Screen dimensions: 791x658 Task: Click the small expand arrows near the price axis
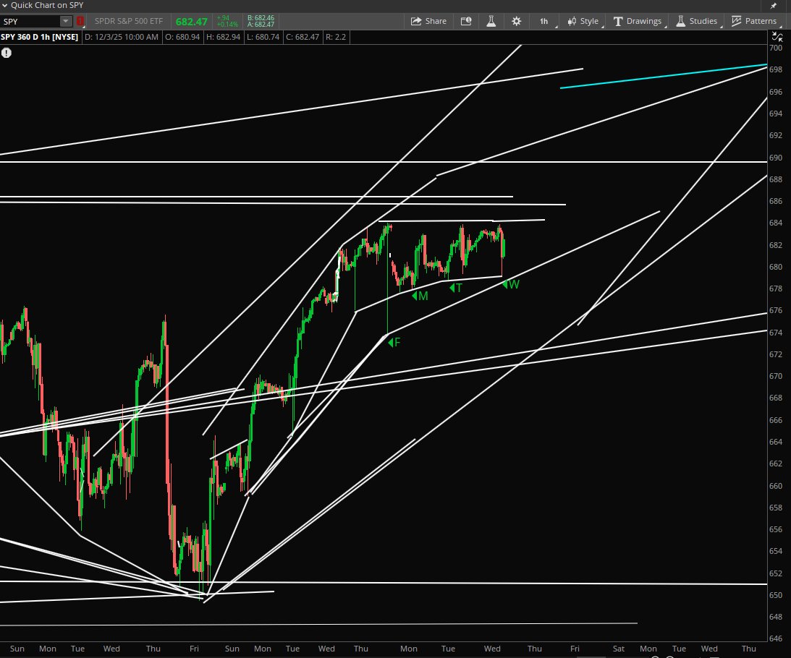click(x=776, y=36)
